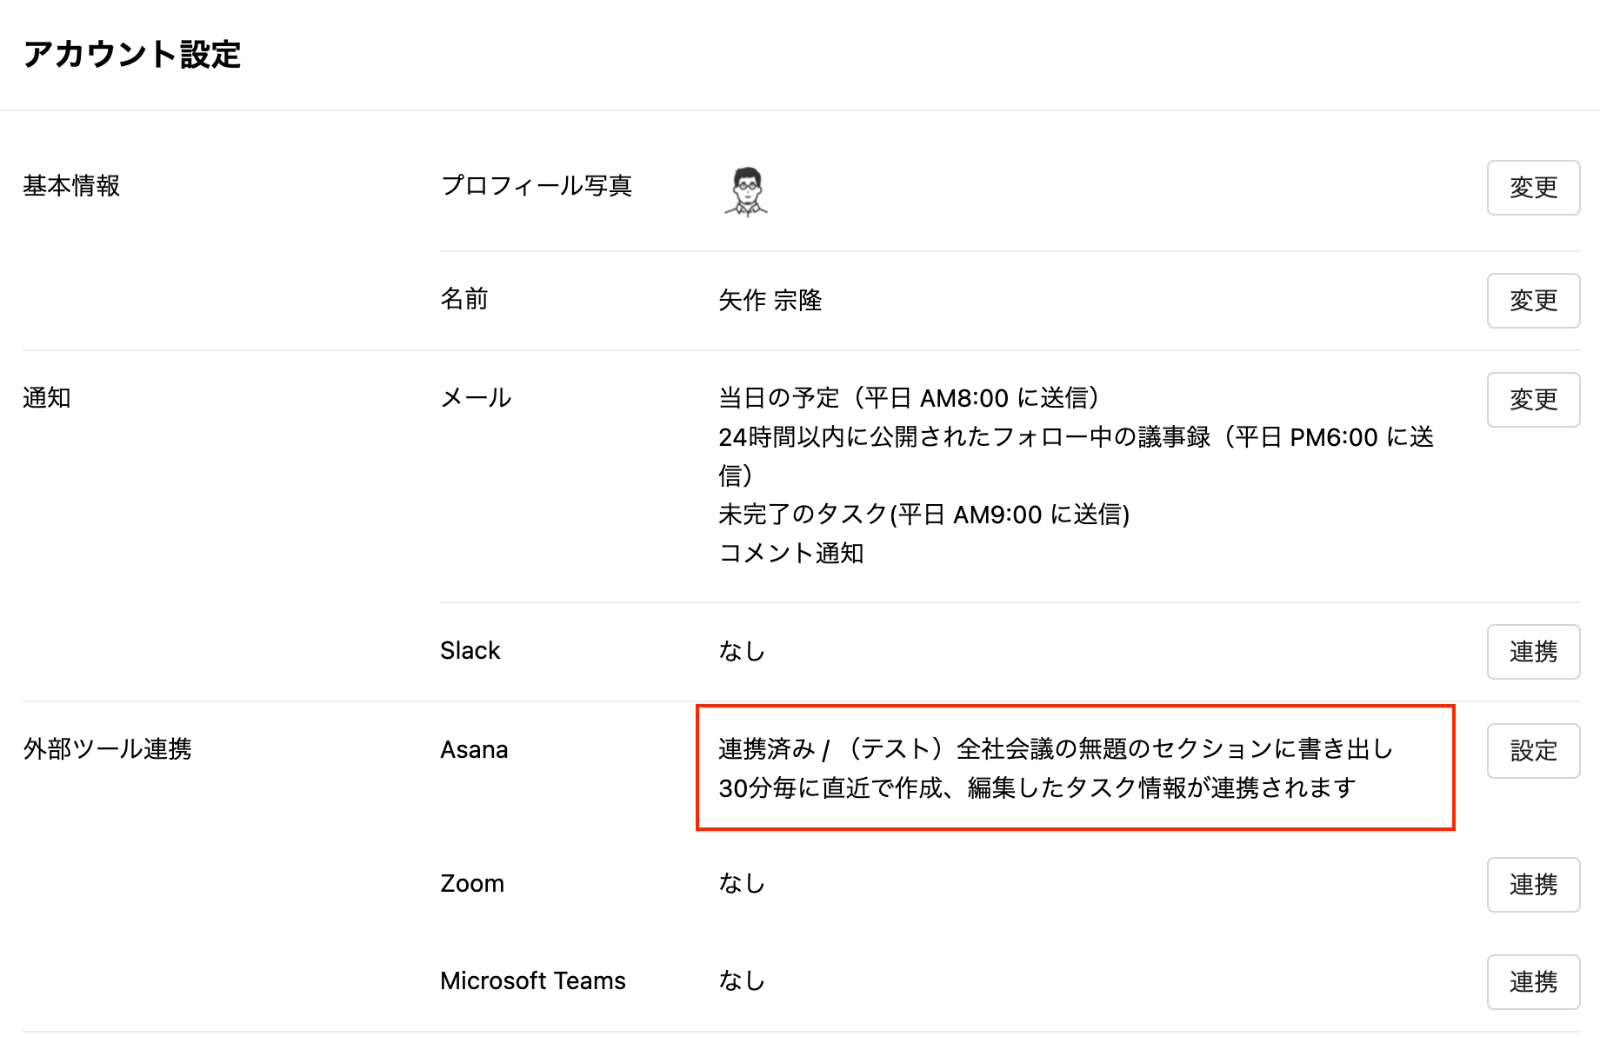The width and height of the screenshot is (1600, 1043).
Task: Connect Microsoft Teams via 連携 button
Action: pyautogui.click(x=1533, y=982)
